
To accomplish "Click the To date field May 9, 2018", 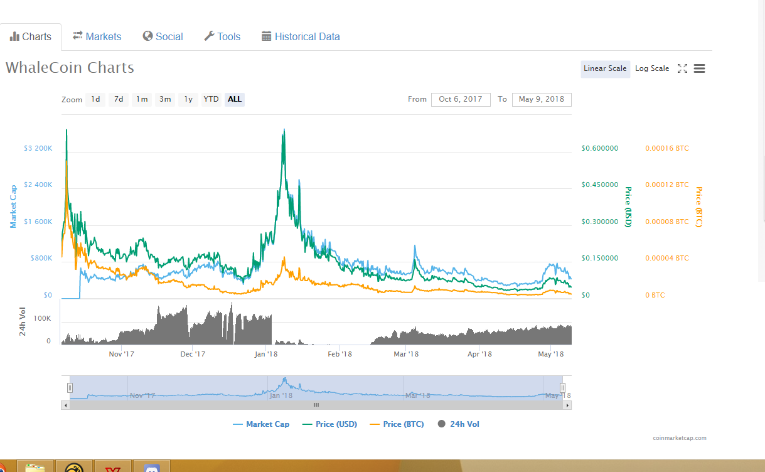I will coord(542,99).
